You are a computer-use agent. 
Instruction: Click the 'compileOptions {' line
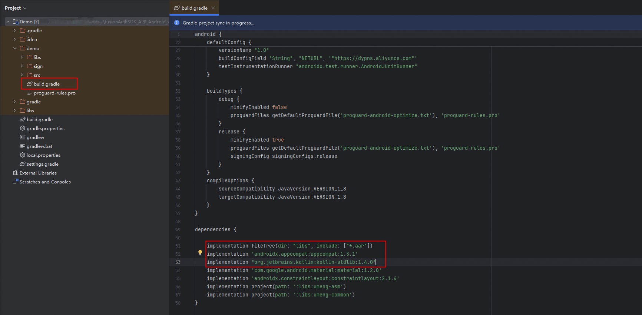click(x=231, y=181)
